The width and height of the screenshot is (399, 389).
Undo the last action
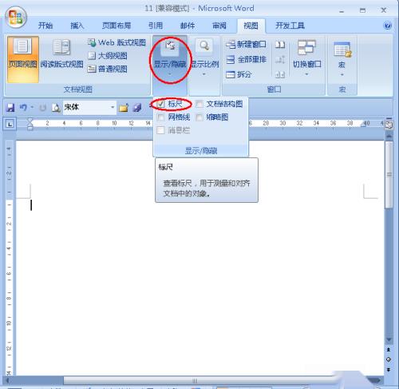pos(23,108)
